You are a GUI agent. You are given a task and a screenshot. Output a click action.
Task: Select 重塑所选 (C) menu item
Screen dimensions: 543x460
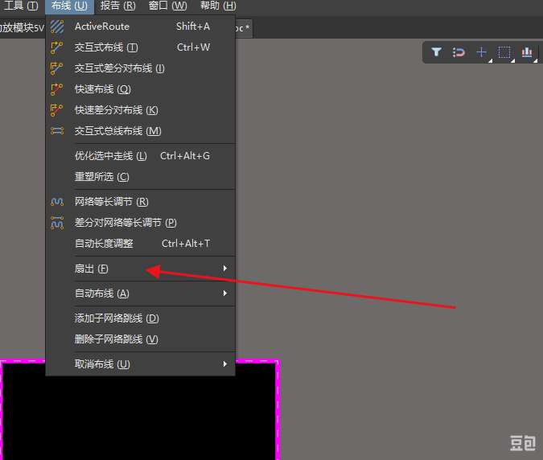pos(141,177)
